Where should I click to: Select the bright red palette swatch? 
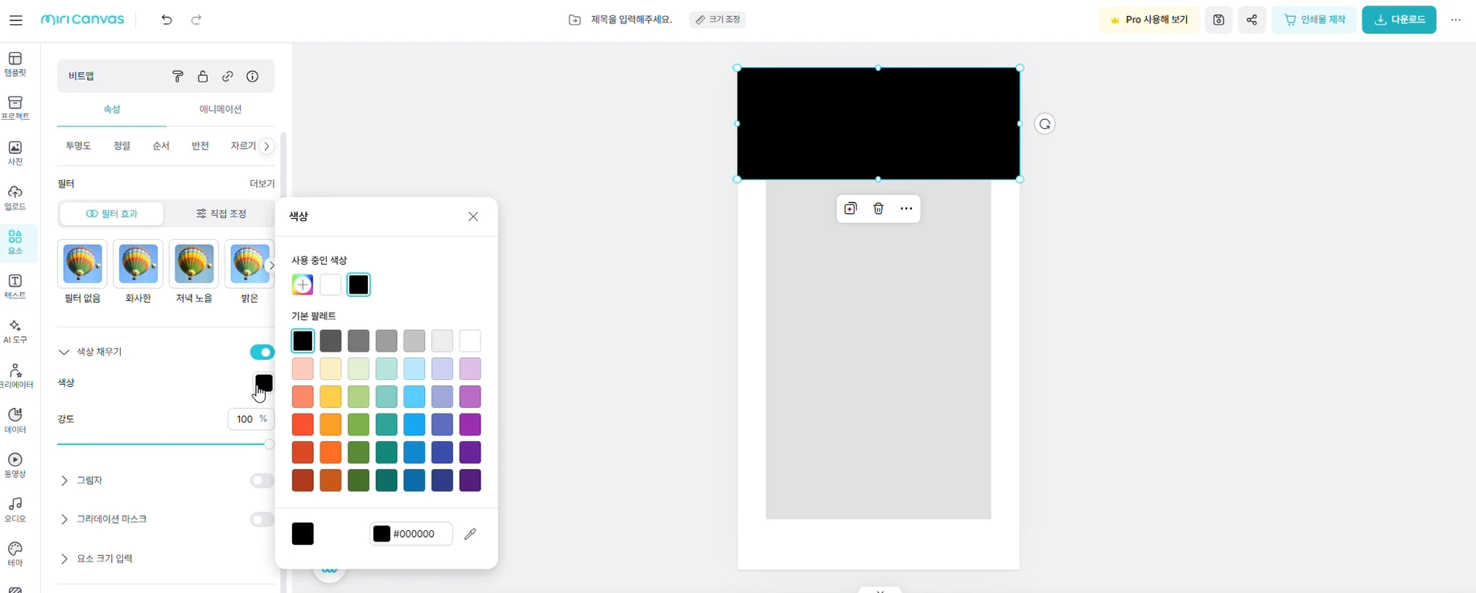303,424
